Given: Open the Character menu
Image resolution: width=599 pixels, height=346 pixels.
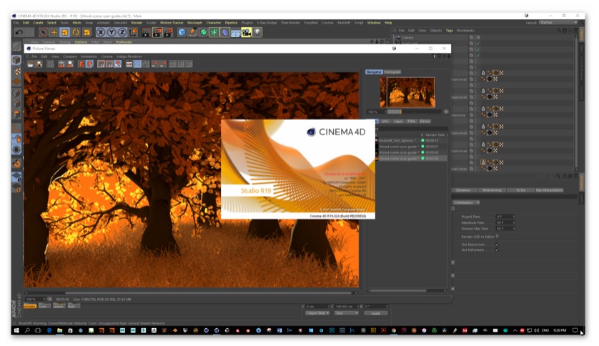Looking at the screenshot, I should point(214,23).
